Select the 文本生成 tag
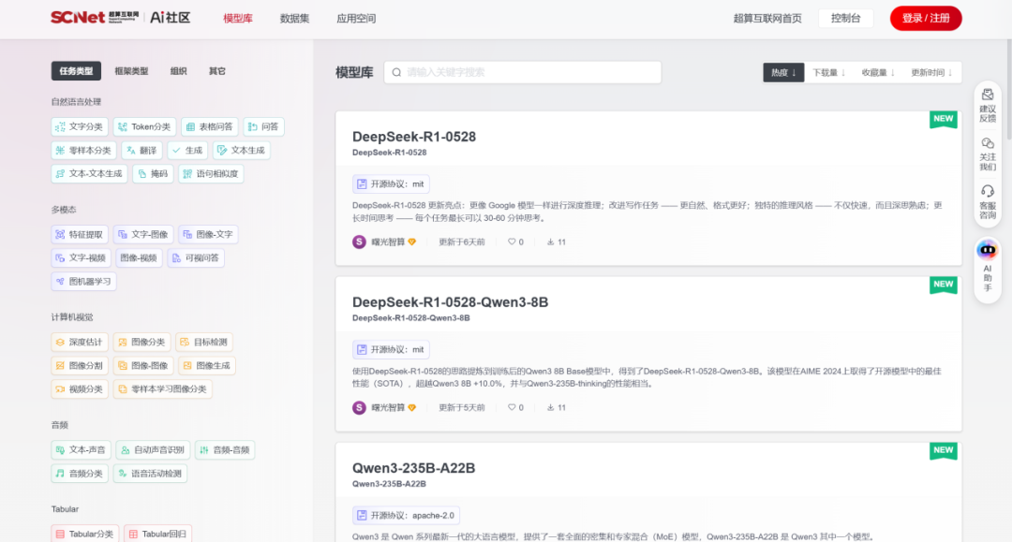1012x542 pixels. [242, 150]
